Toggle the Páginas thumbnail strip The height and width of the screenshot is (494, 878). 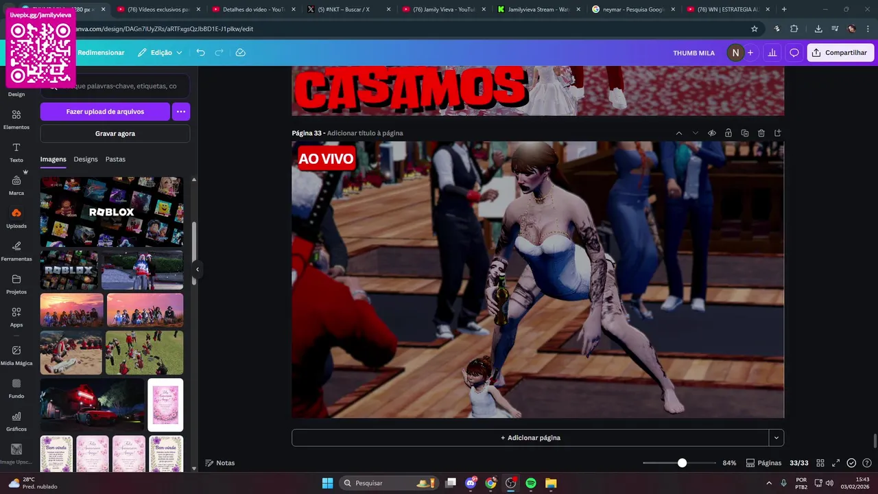tap(763, 463)
